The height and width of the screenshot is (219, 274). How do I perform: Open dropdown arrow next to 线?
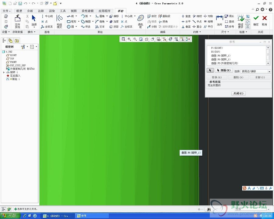click(76, 16)
